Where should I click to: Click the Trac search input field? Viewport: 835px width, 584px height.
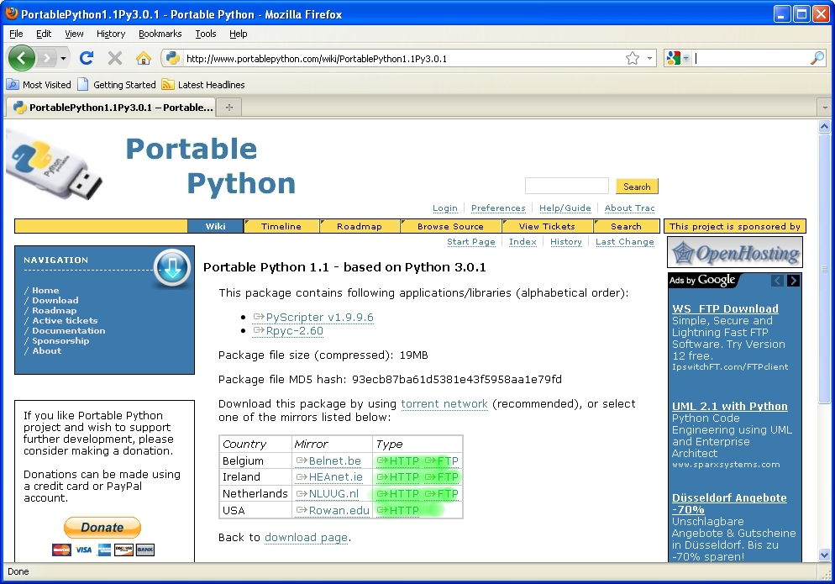pos(566,187)
